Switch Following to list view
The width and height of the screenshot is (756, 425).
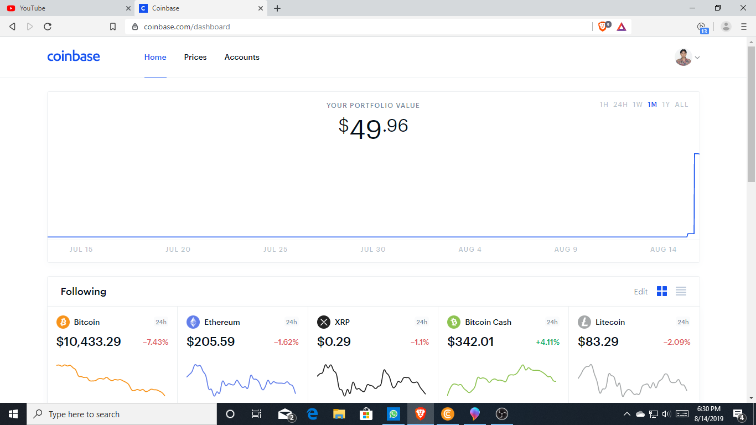(681, 291)
